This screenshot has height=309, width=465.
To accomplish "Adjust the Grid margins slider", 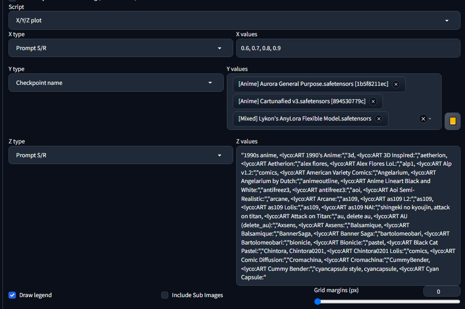I will point(318,301).
